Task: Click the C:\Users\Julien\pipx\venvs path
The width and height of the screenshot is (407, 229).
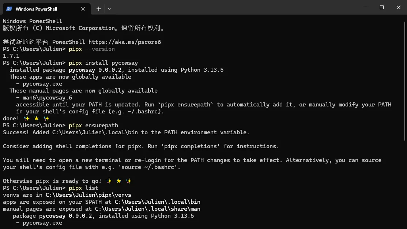Action: pyautogui.click(x=88, y=195)
